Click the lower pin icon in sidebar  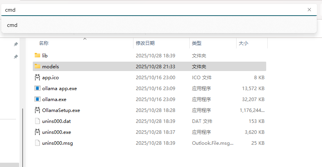(16, 57)
